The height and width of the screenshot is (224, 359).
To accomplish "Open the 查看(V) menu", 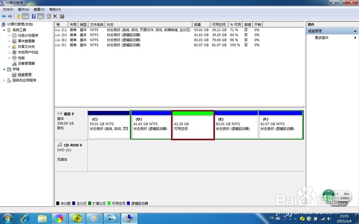I will click(39, 9).
